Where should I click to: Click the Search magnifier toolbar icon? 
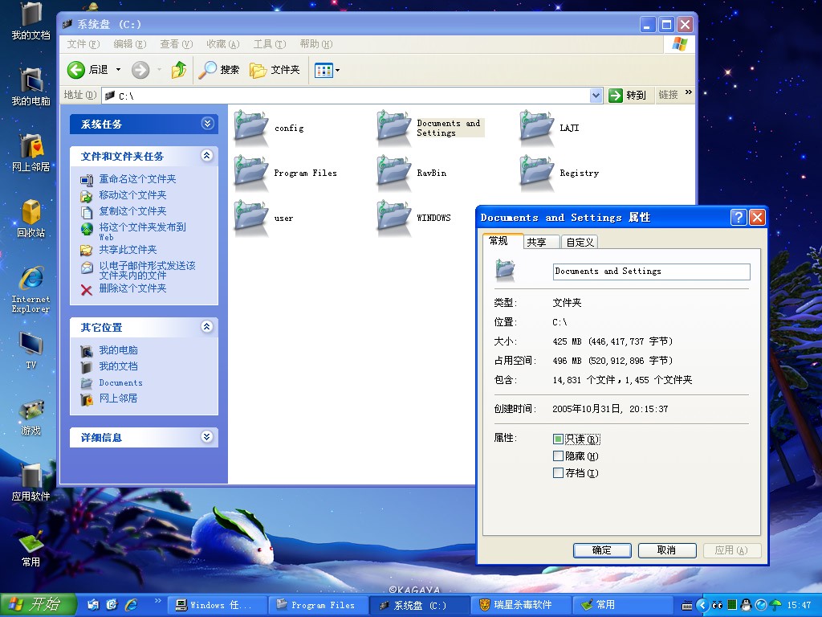point(208,70)
